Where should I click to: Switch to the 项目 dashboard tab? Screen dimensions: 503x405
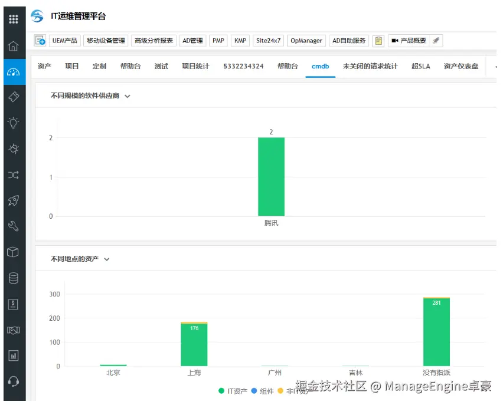click(72, 67)
